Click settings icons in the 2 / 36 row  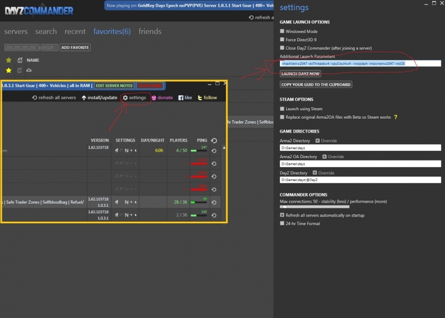pos(125,215)
